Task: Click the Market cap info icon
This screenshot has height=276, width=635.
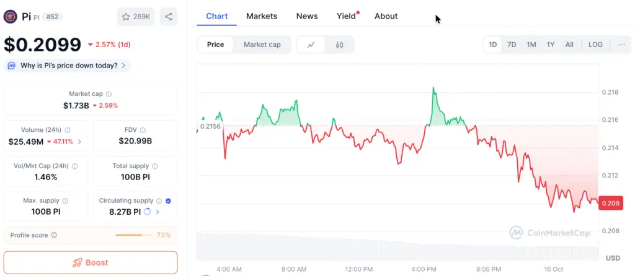Action: (x=109, y=94)
